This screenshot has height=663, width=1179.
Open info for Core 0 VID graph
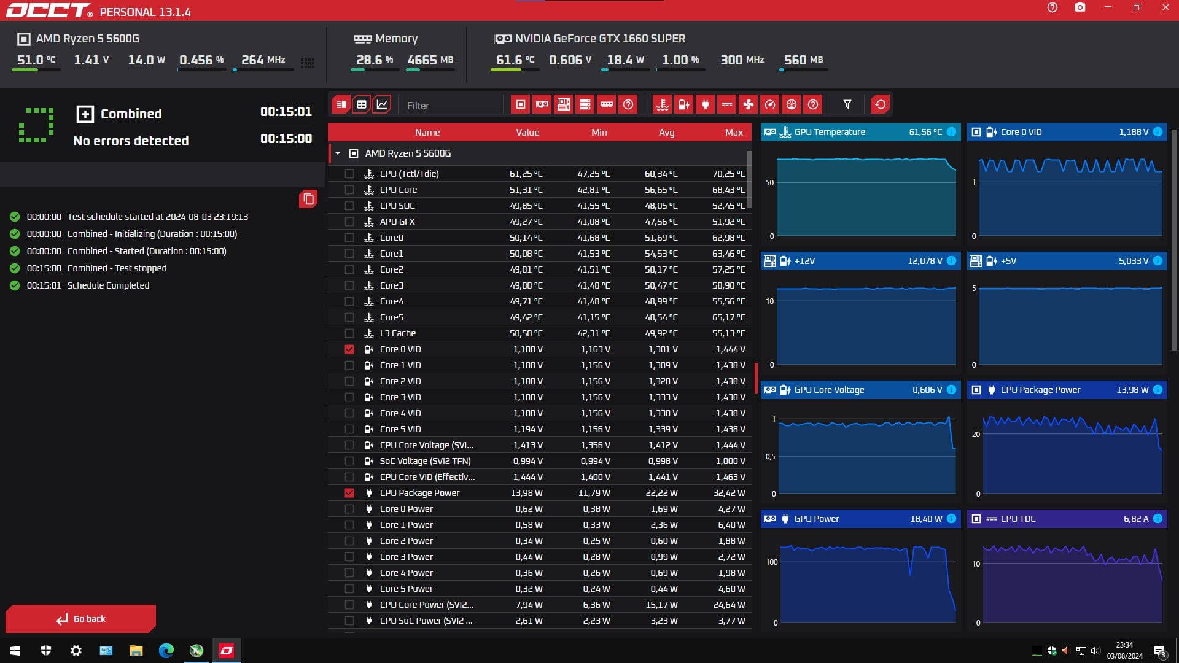click(x=1158, y=132)
